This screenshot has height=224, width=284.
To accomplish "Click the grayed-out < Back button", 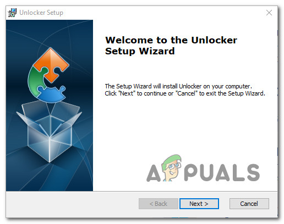I will [159, 204].
